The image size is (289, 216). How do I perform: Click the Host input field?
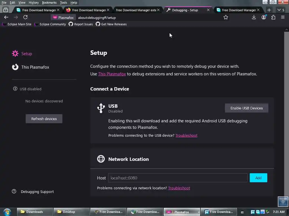178,178
